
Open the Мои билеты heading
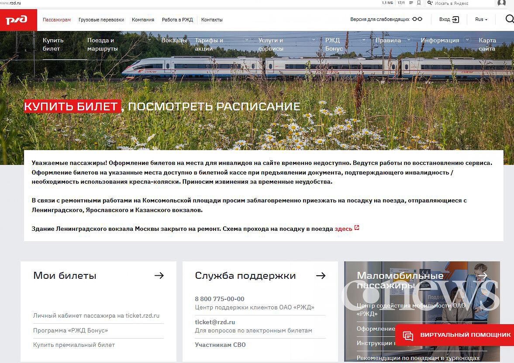65,276
